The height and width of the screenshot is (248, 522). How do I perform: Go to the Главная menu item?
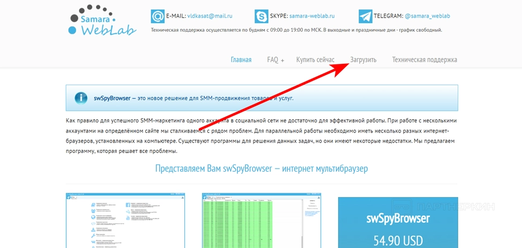click(x=241, y=60)
